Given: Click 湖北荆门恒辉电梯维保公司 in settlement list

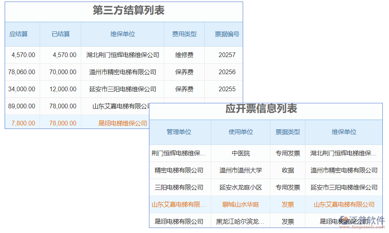Looking at the screenshot, I should (x=122, y=55).
